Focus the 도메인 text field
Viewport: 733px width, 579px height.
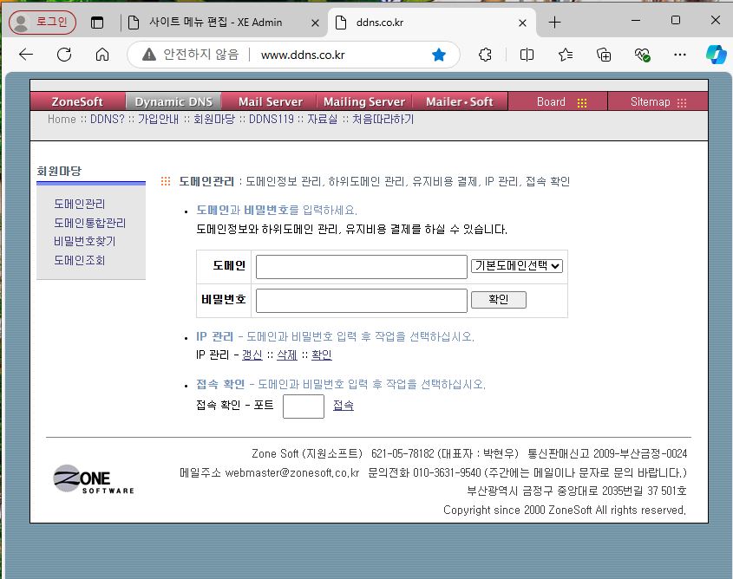(361, 267)
